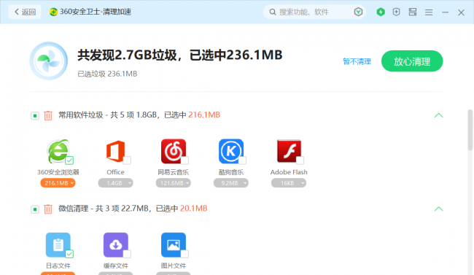The width and height of the screenshot is (474, 275).
Task: Open the skin/layout icon in title bar
Action: 413,12
